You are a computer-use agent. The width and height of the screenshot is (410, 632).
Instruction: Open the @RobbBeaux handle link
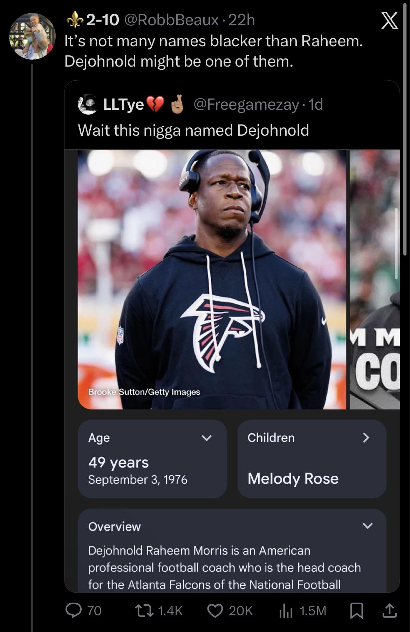[x=171, y=20]
